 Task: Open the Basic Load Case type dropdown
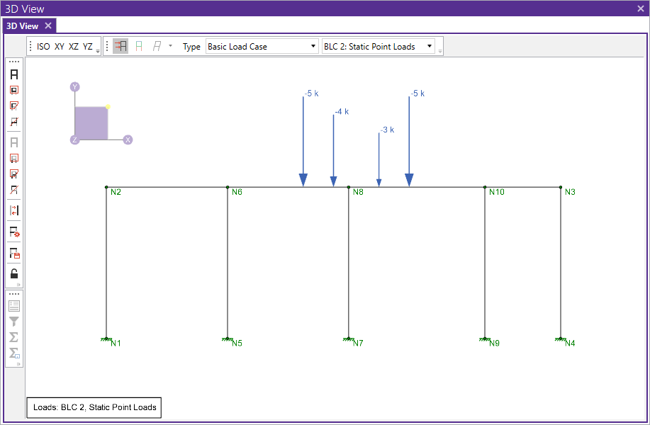pyautogui.click(x=262, y=47)
